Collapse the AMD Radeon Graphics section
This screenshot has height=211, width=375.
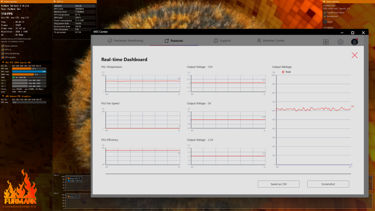(x=3, y=96)
